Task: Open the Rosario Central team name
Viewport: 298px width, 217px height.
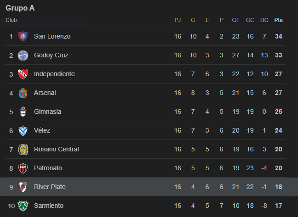Action: (57, 149)
